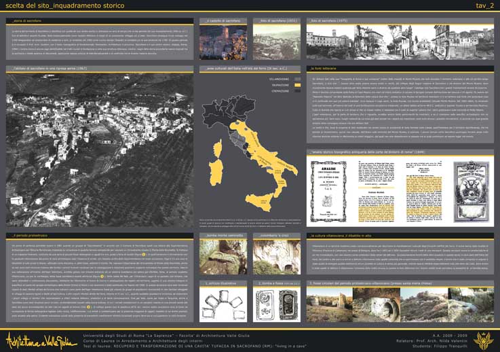The width and height of the screenshot is (500, 352).
Task: Open the tomba a fossa drawing
Action: [x=277, y=304]
